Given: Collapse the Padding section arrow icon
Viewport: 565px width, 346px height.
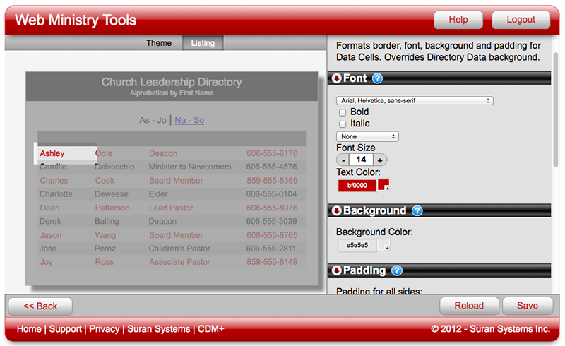Looking at the screenshot, I should tap(336, 270).
